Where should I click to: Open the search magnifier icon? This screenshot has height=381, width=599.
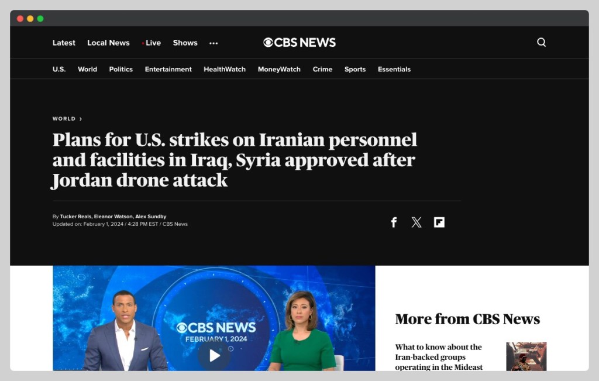[x=541, y=42]
